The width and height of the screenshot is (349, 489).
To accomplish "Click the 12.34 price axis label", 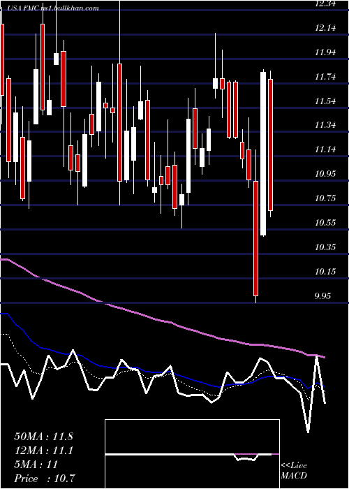I will (325, 4).
